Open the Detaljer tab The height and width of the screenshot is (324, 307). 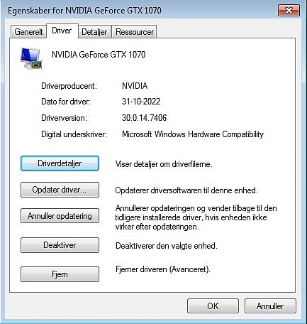coord(94,32)
